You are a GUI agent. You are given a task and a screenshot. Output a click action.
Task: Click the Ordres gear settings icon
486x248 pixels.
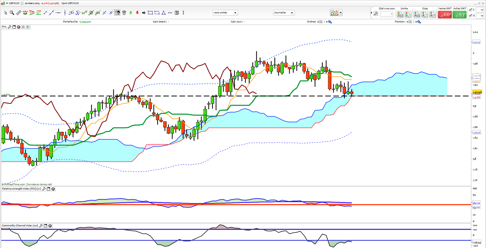click(x=330, y=22)
